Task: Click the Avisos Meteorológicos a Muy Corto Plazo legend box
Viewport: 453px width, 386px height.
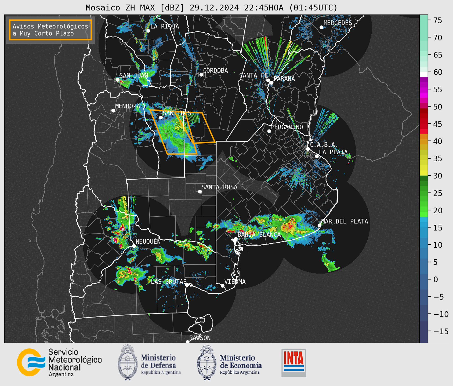Action: (x=50, y=30)
